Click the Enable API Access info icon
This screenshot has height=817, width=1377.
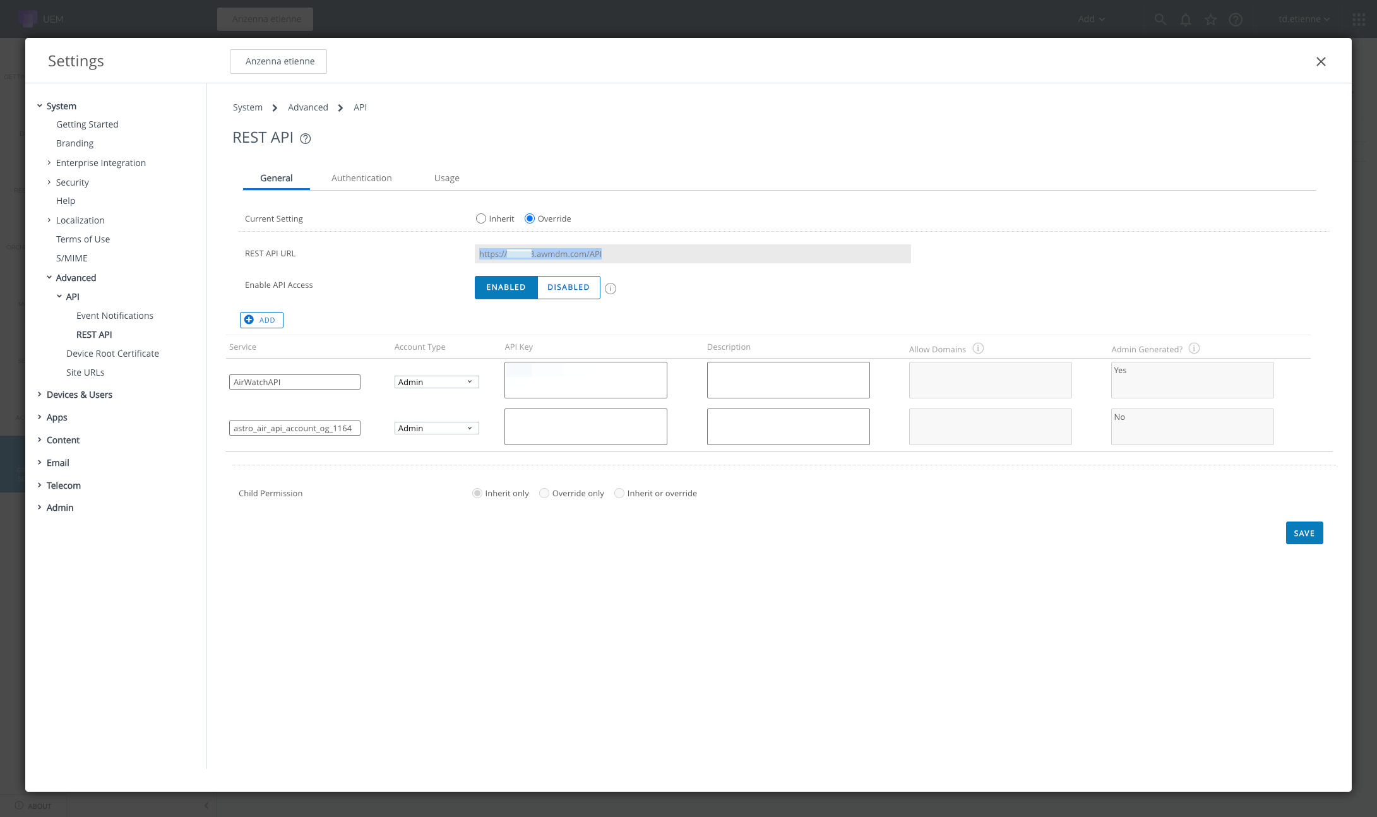point(611,289)
